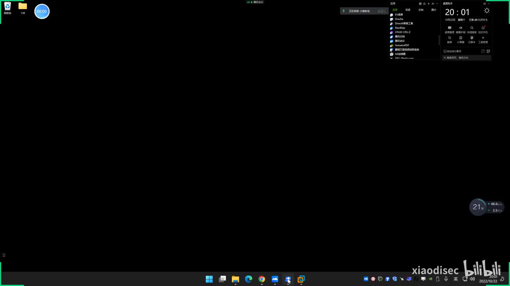Collapse the 应用 panel with the chevron
Viewport: 510px width, 286px height.
click(437, 4)
